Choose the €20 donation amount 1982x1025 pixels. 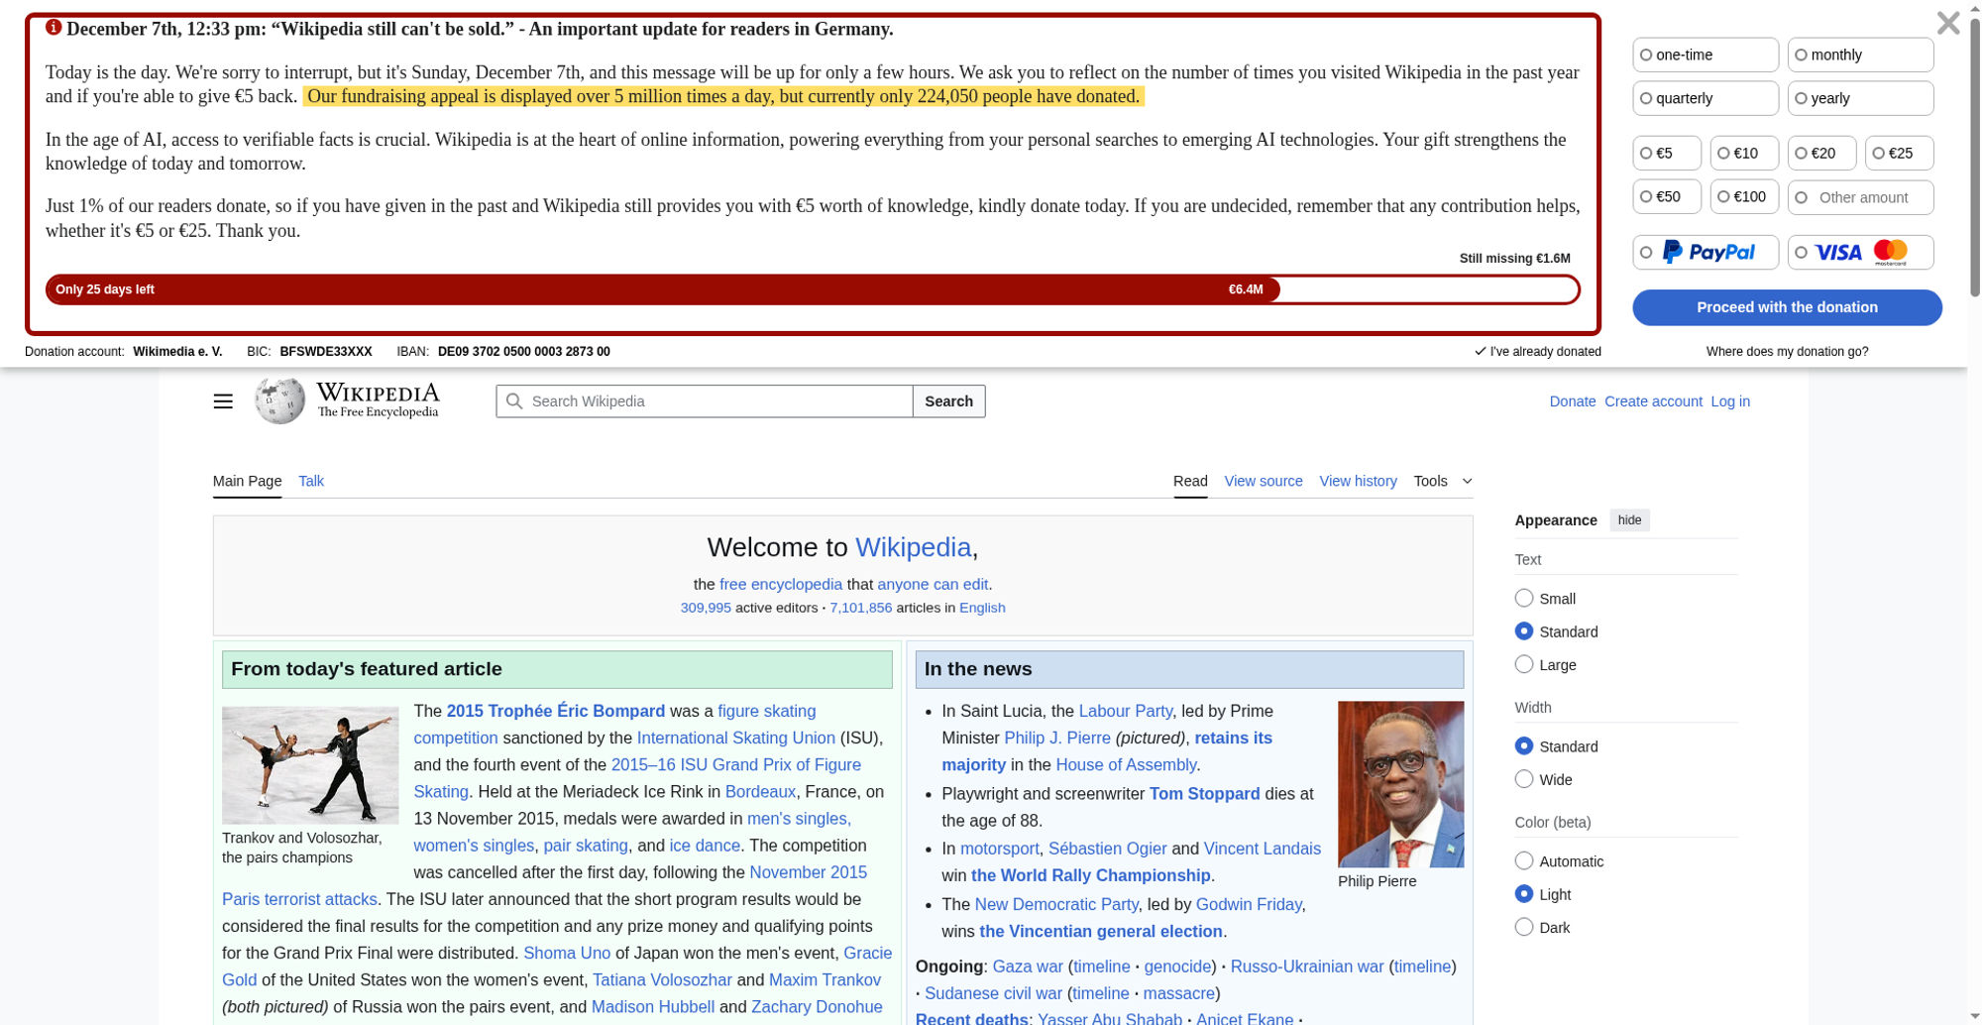pyautogui.click(x=1820, y=154)
